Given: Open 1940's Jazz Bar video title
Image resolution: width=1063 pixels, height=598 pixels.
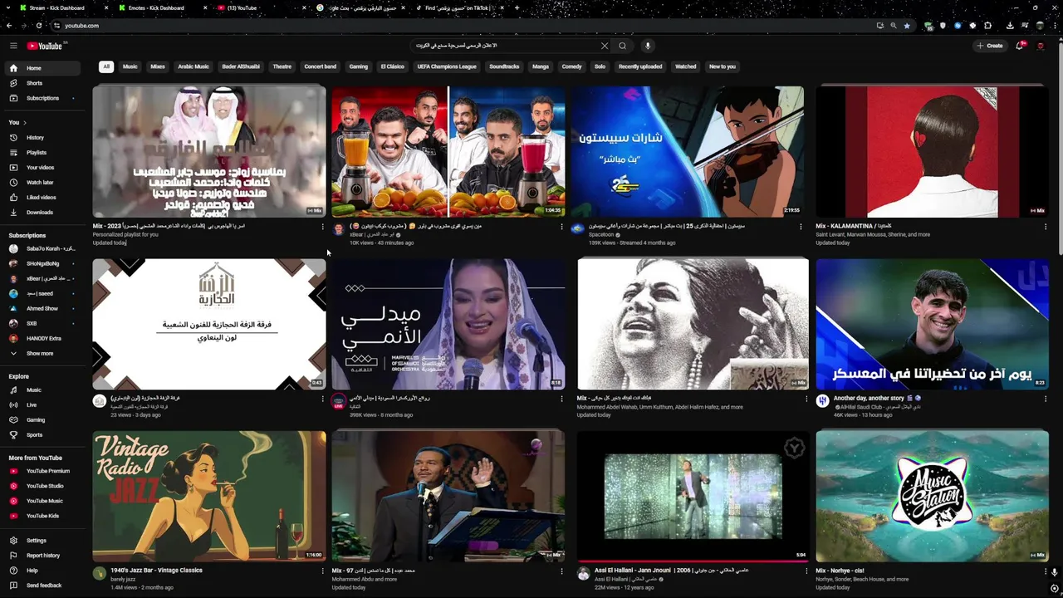Looking at the screenshot, I should click(156, 571).
